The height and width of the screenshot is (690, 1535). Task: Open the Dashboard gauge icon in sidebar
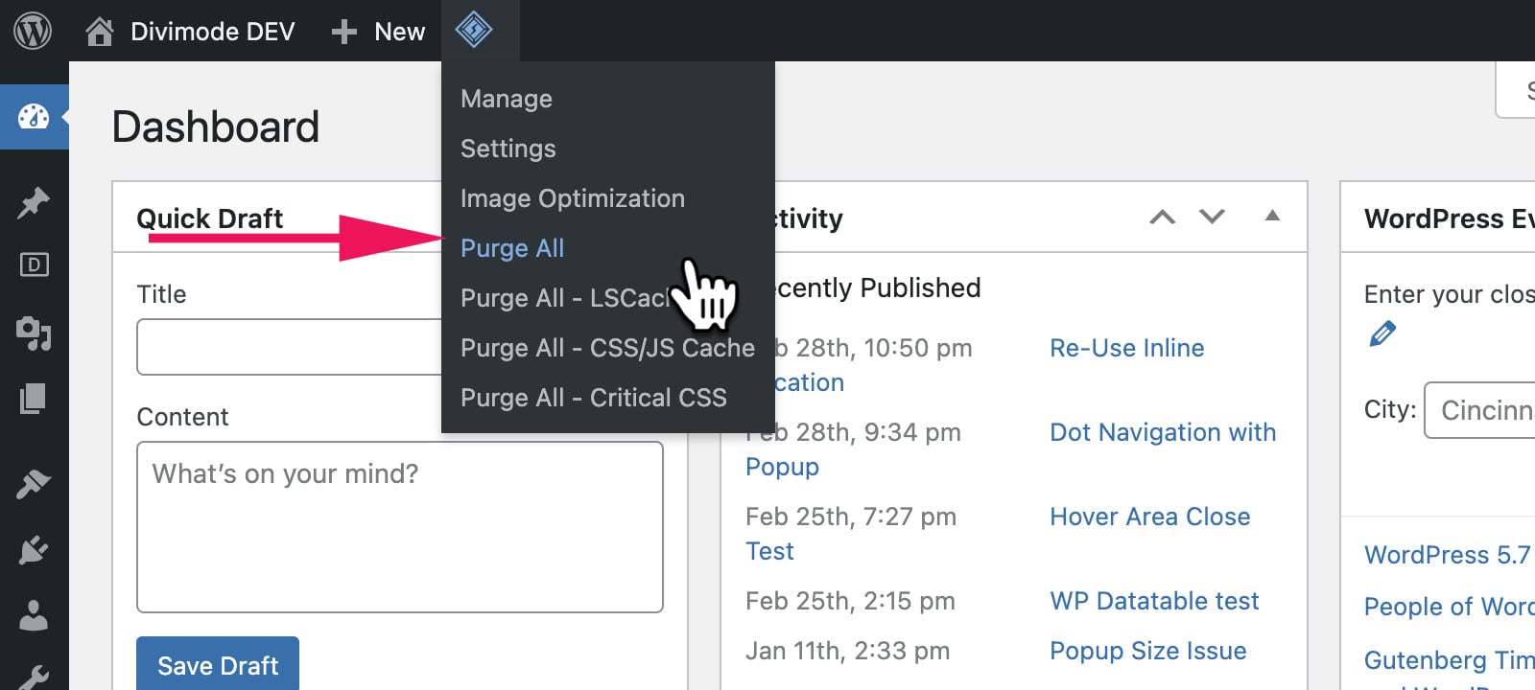point(34,117)
